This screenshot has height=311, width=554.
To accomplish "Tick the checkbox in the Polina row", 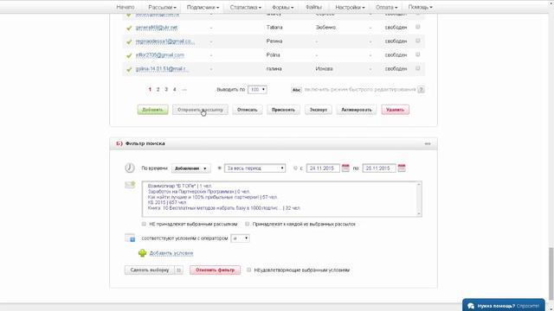I will (417, 54).
